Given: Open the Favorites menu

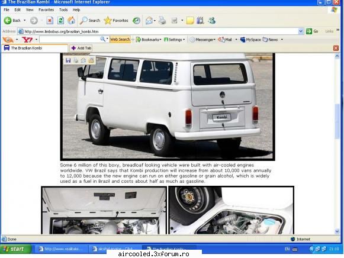Looking at the screenshot, I should point(46,10).
